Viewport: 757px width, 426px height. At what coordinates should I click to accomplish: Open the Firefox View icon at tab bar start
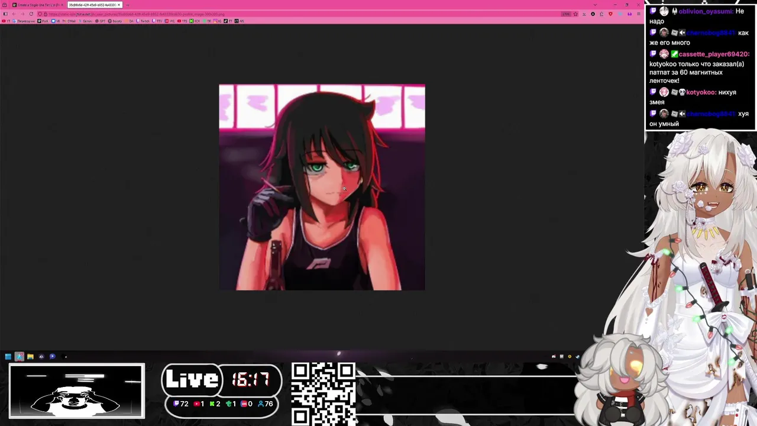pos(4,5)
